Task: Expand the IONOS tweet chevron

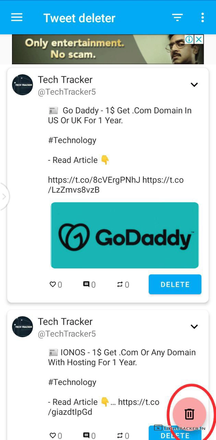Action: (x=194, y=327)
